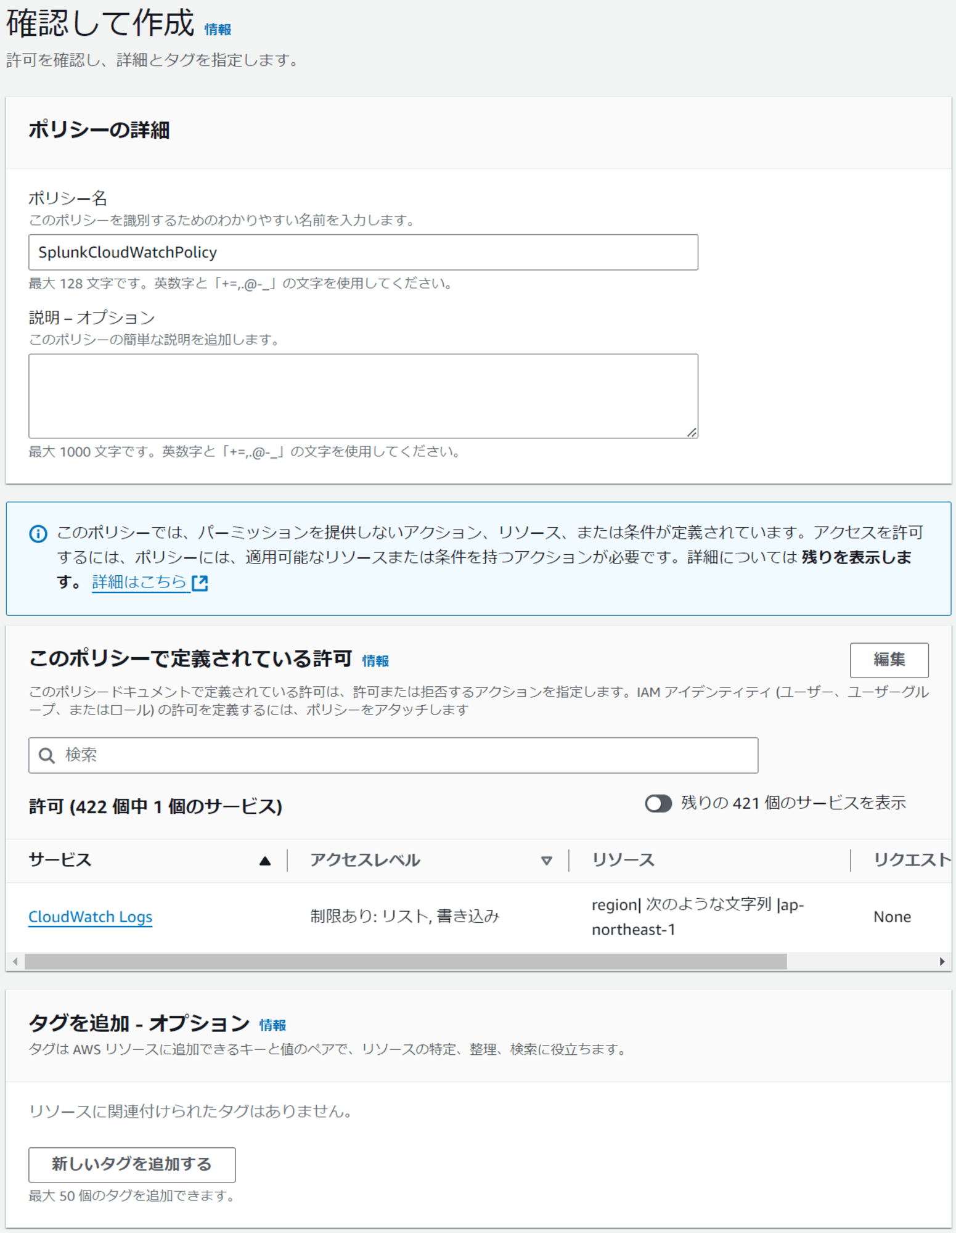Click the region ap-northeast-1 resource cell
Screen dimensions: 956x1233
tap(698, 917)
